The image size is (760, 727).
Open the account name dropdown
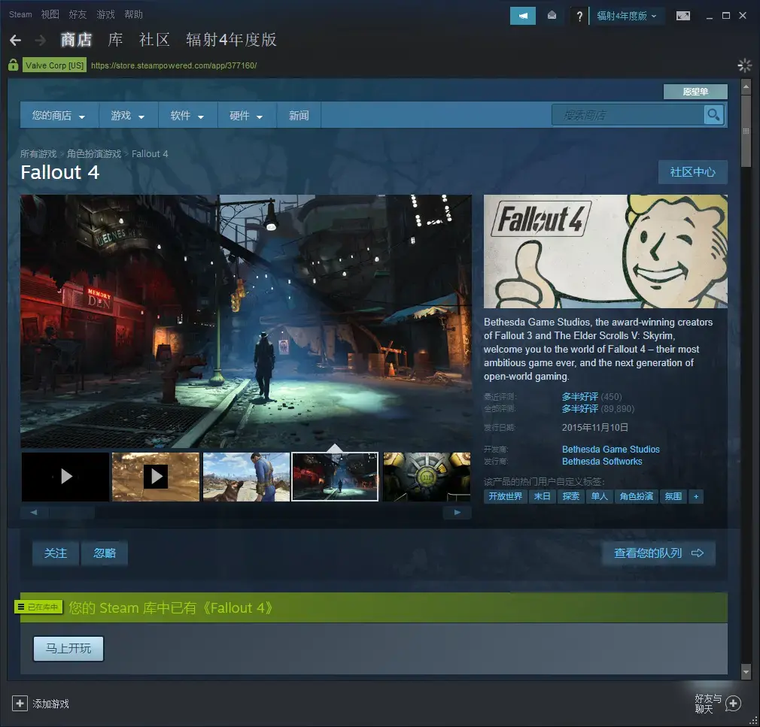point(626,16)
